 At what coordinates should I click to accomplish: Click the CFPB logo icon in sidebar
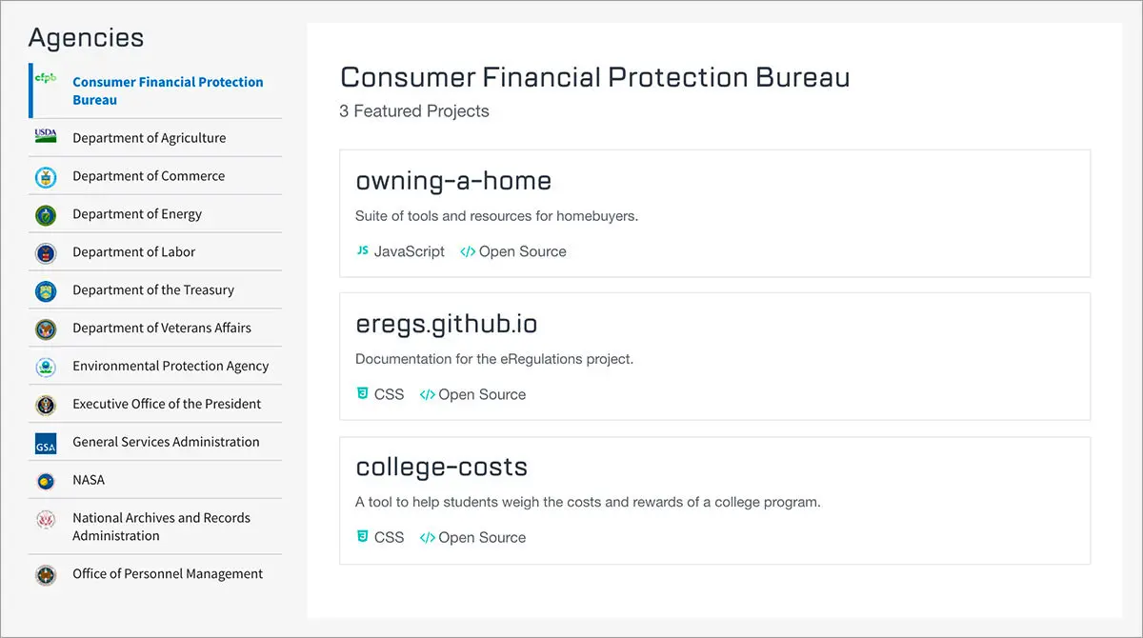46,79
